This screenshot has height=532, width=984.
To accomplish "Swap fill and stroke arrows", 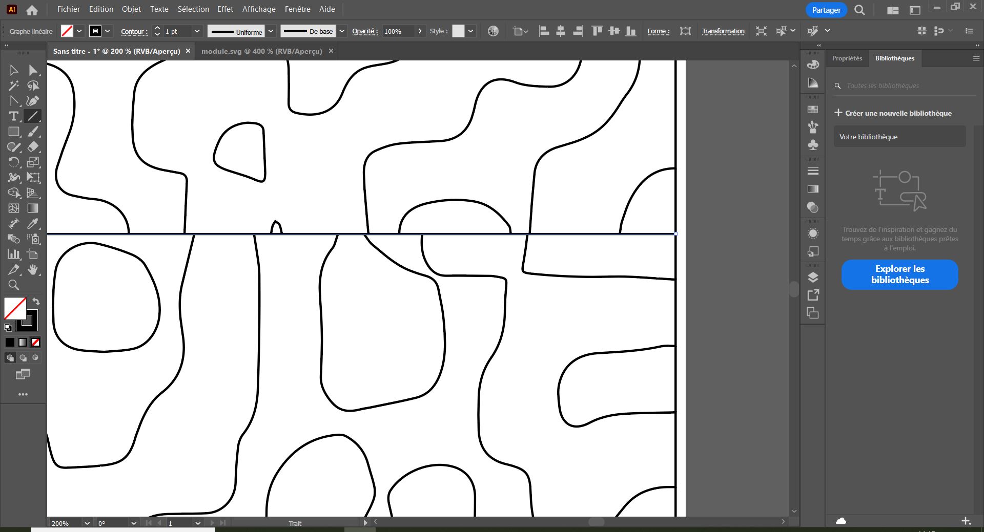I will 36,301.
